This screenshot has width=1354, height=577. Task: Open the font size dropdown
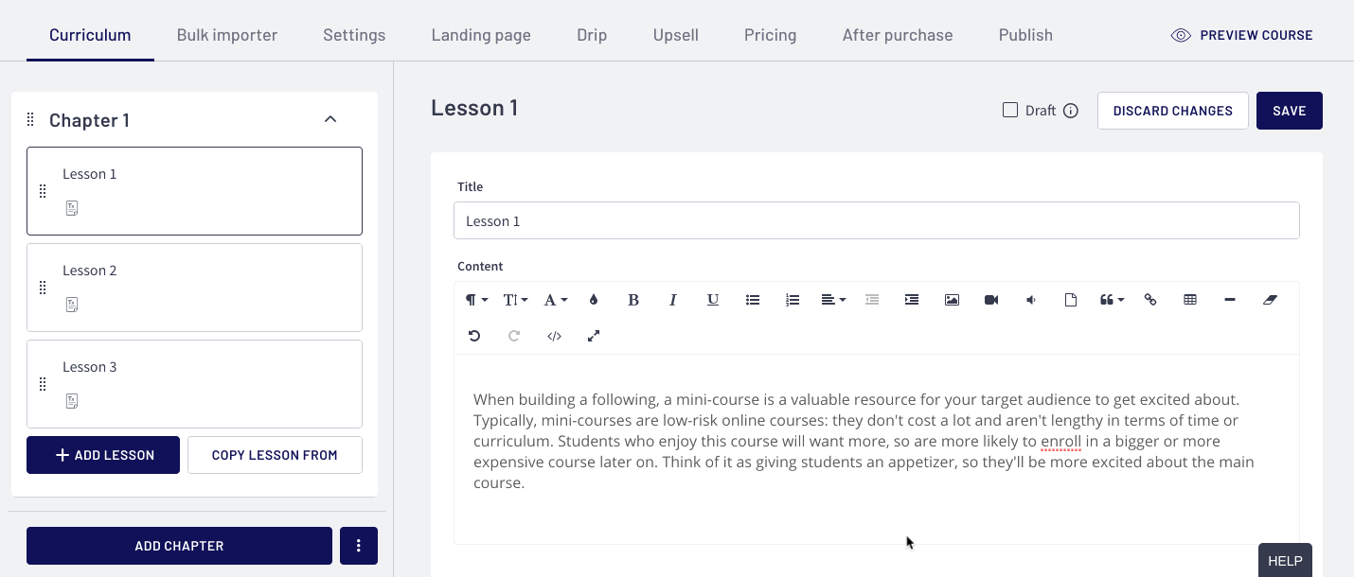click(515, 300)
